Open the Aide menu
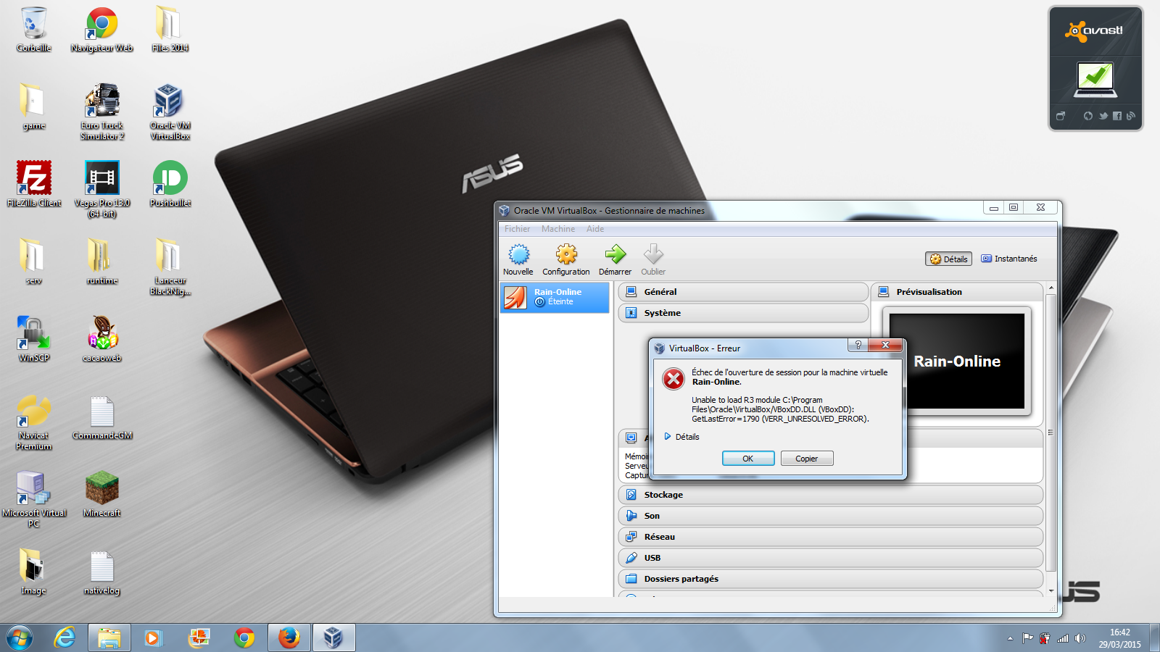1160x652 pixels. click(595, 229)
